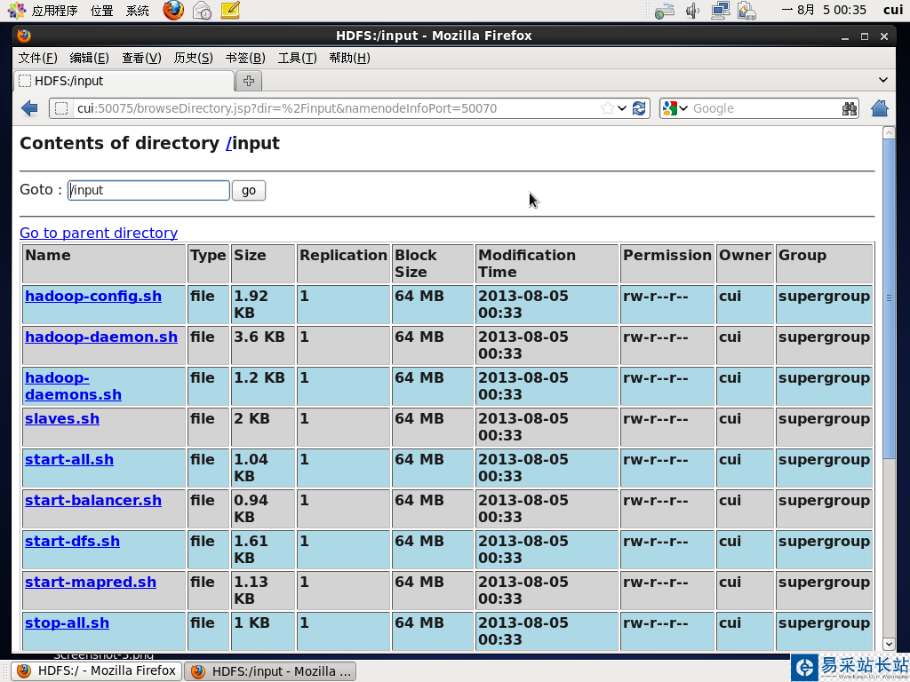This screenshot has height=682, width=910.
Task: Open the list all tabs dropdown
Action: coord(883,80)
